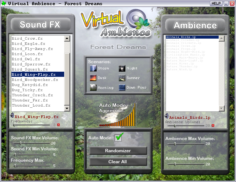Select Animals_Frogs.lp in Ambience list
Screen dimensions: 236x182
pos(192,49)
